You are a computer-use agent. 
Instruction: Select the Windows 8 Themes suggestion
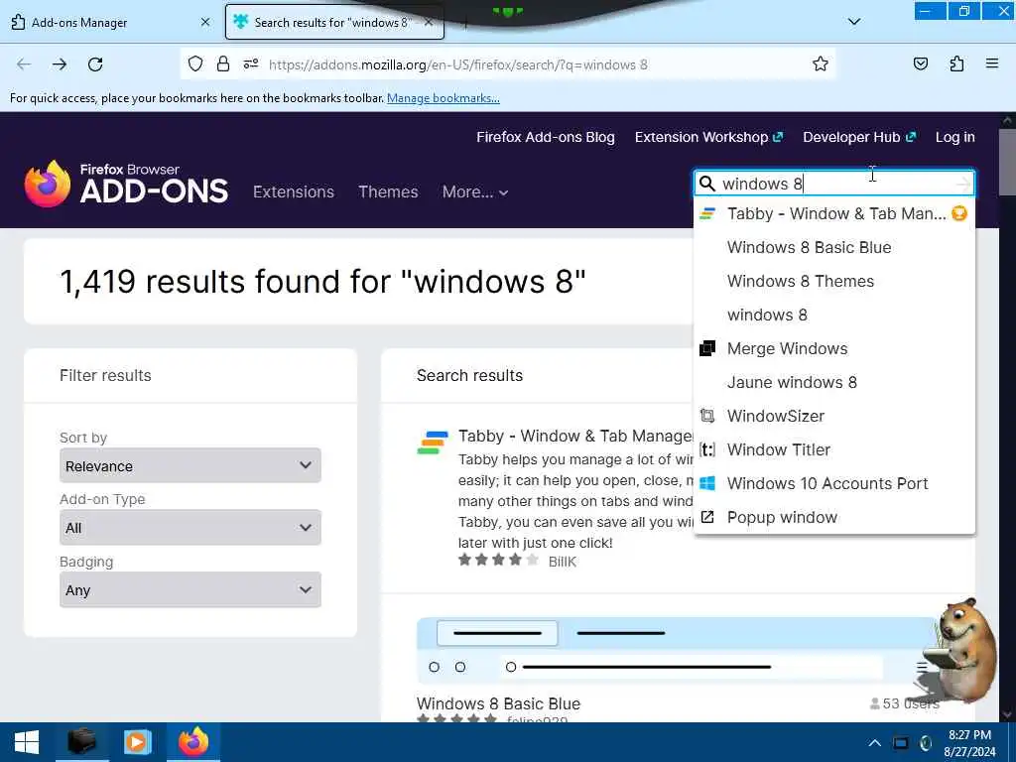click(x=833, y=281)
